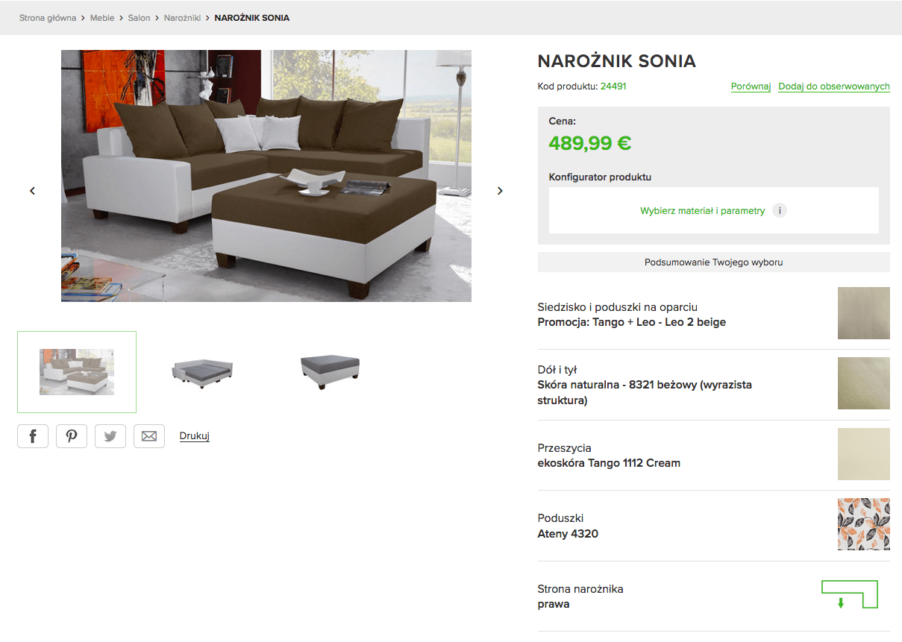Select the Leo 2 beige fabric swatch
The width and height of the screenshot is (902, 642).
[864, 313]
